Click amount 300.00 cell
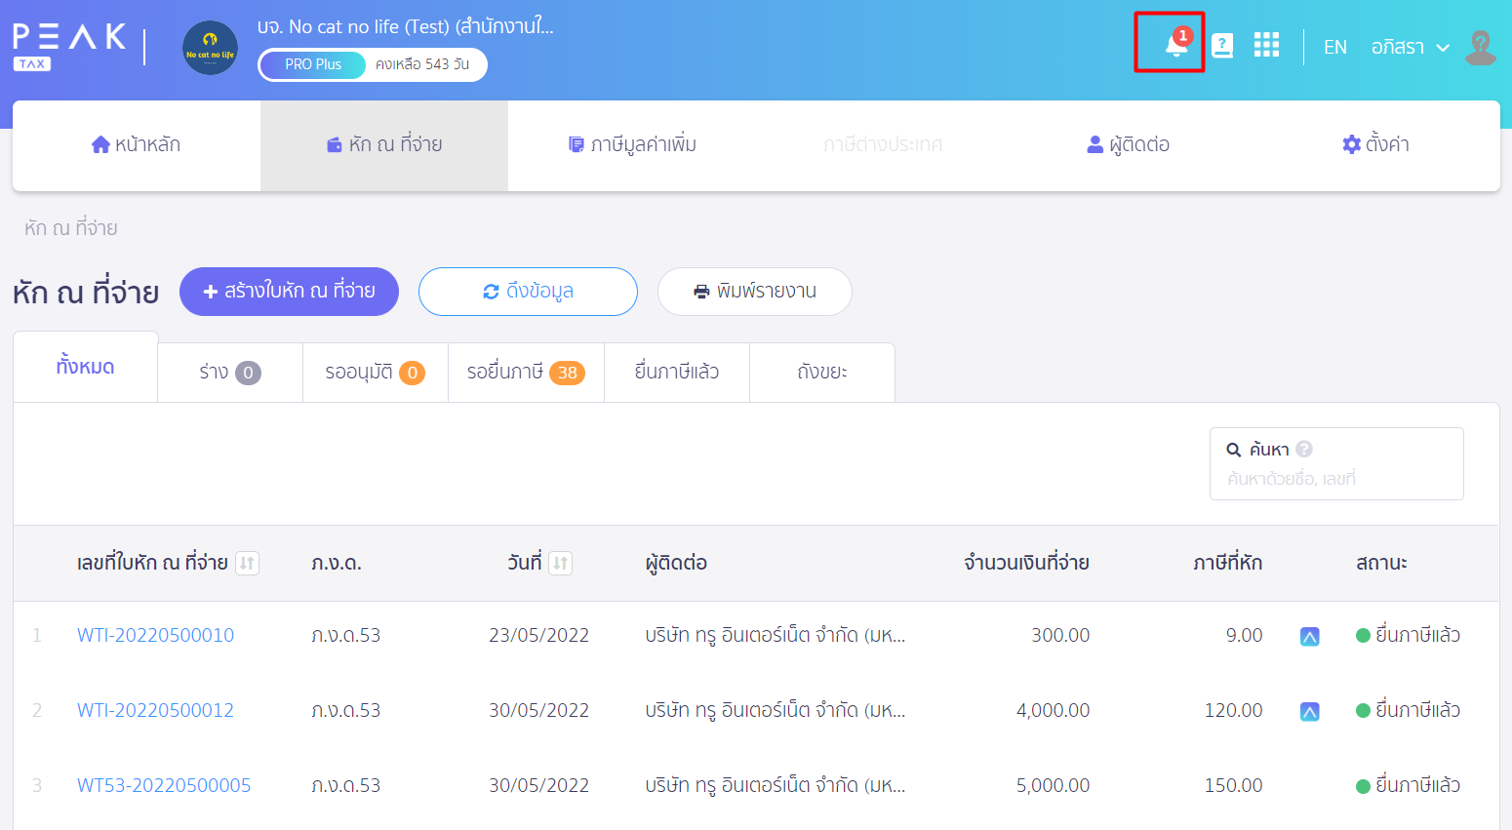The image size is (1512, 830). [x=1060, y=635]
